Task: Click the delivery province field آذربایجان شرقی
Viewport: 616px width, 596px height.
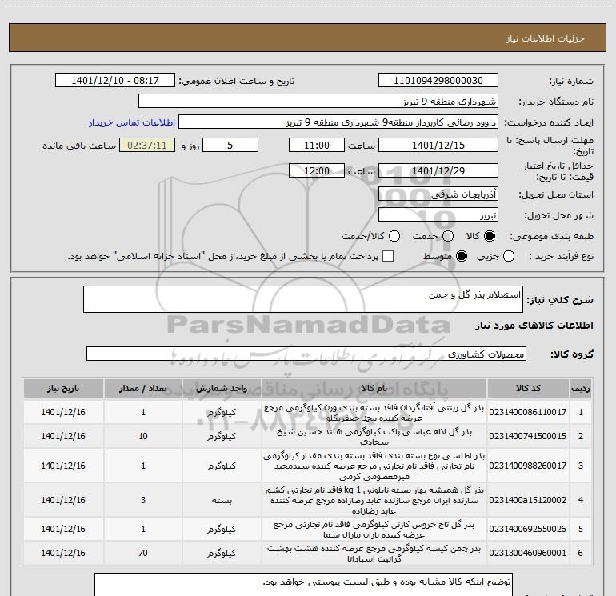Action: [438, 194]
